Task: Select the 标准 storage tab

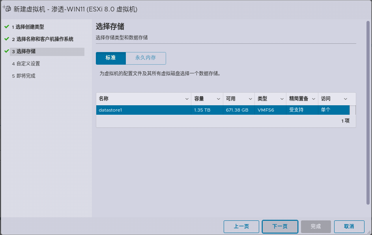Action: point(111,58)
